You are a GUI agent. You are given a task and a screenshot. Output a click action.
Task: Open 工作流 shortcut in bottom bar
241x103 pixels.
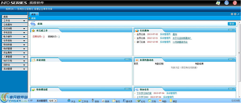(x=83, y=101)
